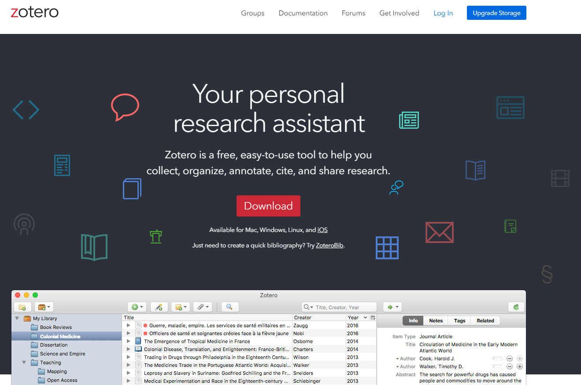Screen dimensions: 581x385
Task: Toggle name field mode for Walker, Timothy D.
Action: tap(497, 366)
